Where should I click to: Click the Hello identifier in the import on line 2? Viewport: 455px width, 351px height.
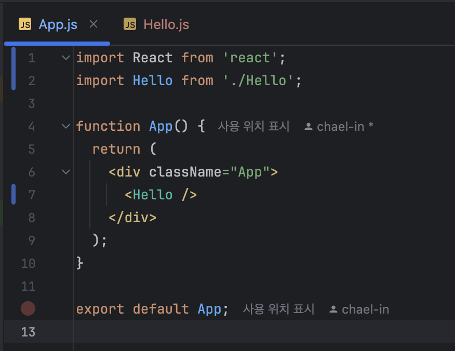[x=153, y=80]
